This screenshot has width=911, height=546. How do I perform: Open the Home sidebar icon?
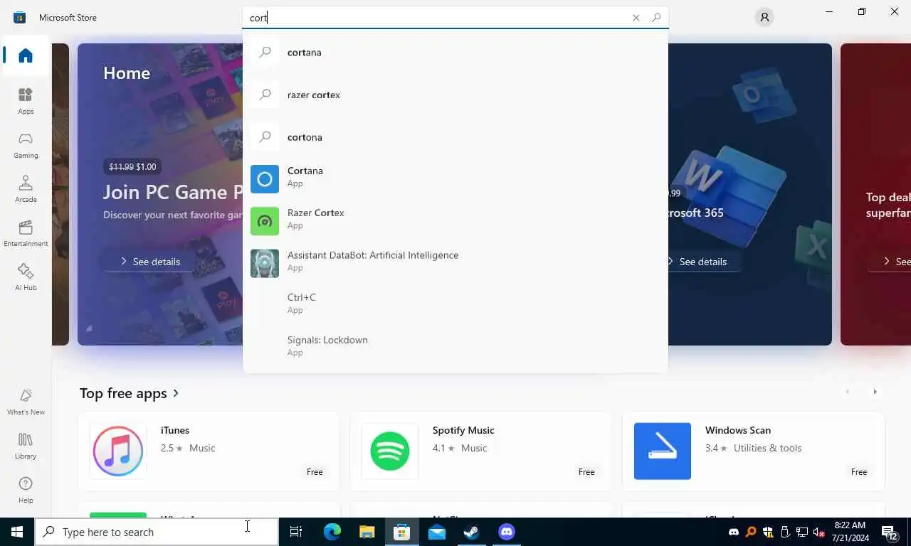(x=26, y=55)
